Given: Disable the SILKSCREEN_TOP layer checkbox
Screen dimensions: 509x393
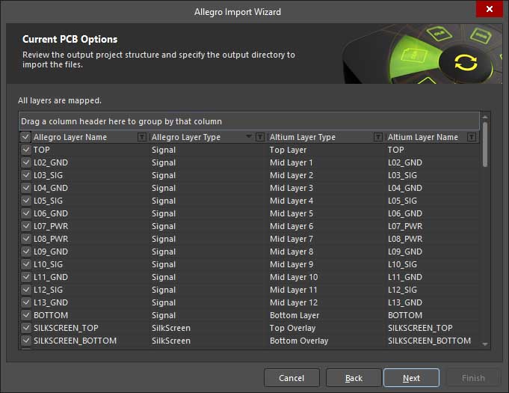Looking at the screenshot, I should [26, 328].
